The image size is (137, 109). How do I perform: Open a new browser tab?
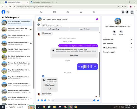click(x=57, y=2)
